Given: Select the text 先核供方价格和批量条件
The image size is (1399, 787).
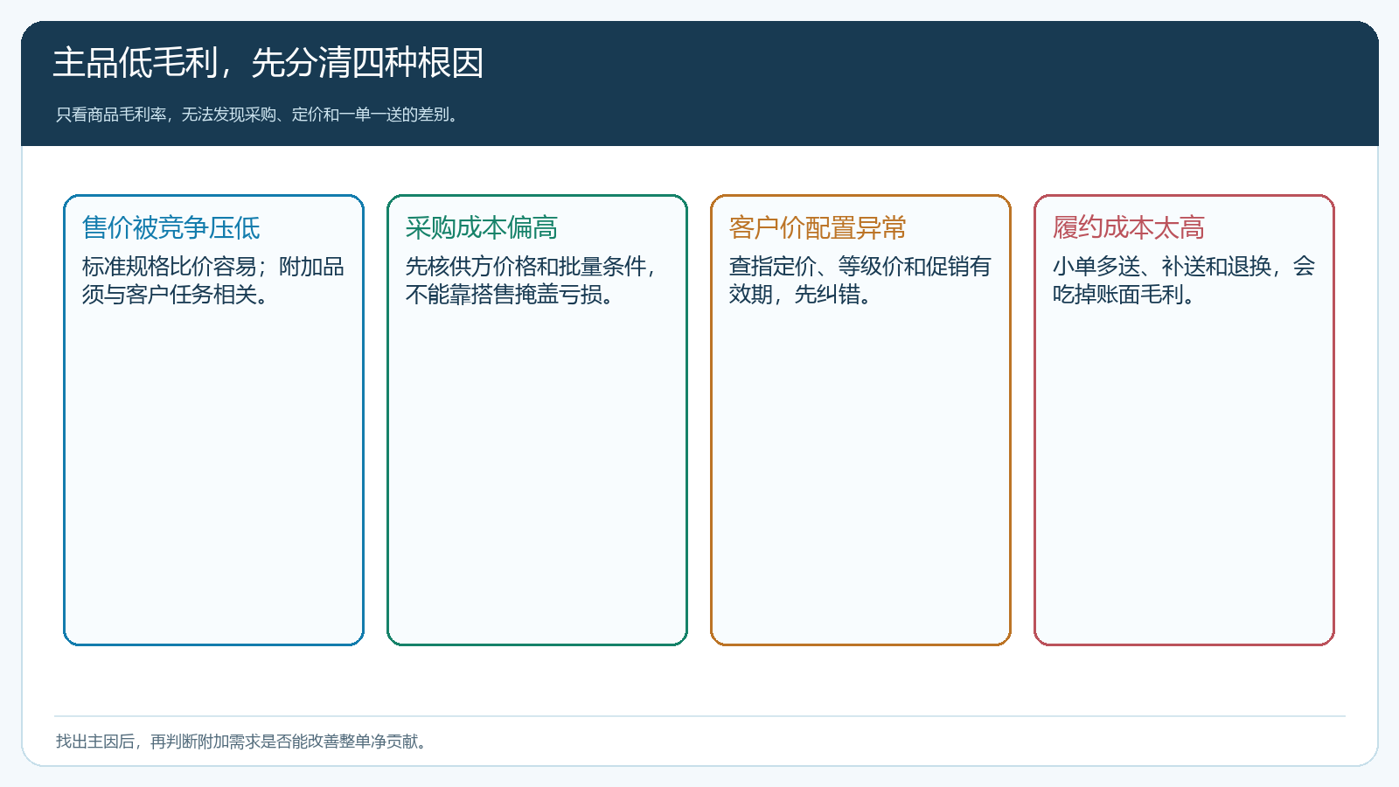Looking at the screenshot, I should (525, 267).
